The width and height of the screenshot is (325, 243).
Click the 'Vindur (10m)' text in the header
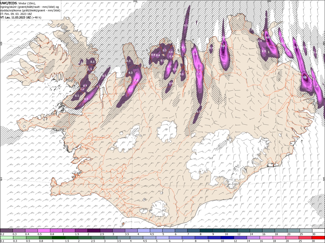[27, 3]
